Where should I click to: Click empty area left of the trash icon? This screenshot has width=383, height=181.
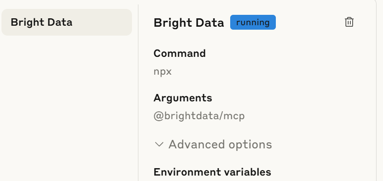(310, 22)
